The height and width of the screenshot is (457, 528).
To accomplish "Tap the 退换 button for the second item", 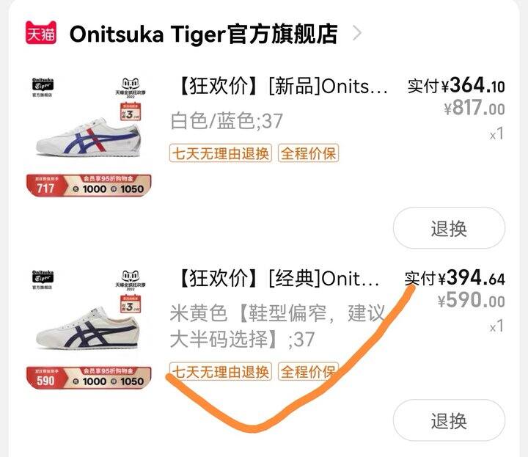I will coord(449,420).
